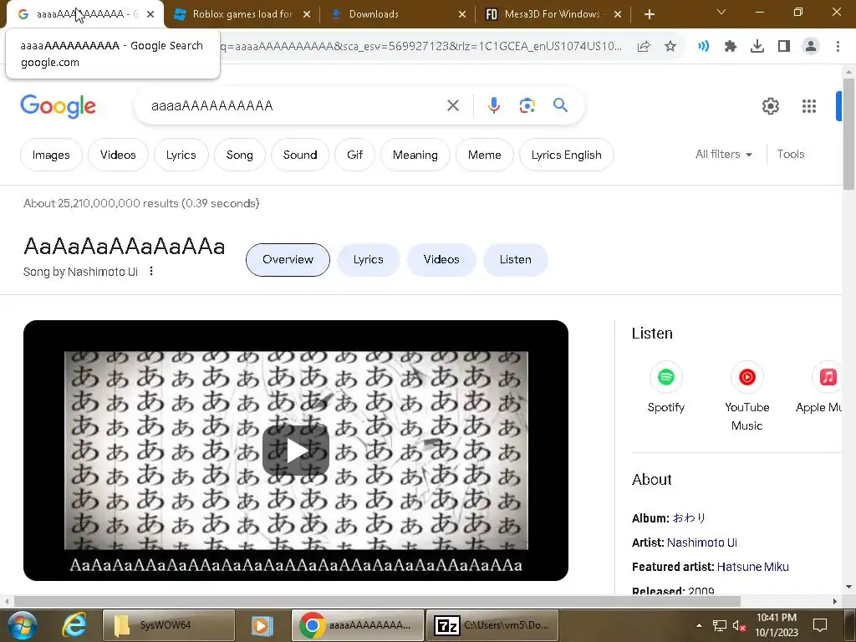Show hidden system tray icons arrow

coord(700,625)
